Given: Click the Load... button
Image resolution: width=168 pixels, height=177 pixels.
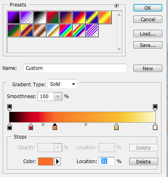Looking at the screenshot, I should click(x=148, y=34).
